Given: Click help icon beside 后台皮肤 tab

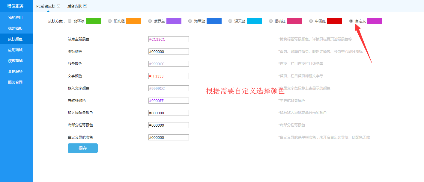Looking at the screenshot, I should 85,6.
